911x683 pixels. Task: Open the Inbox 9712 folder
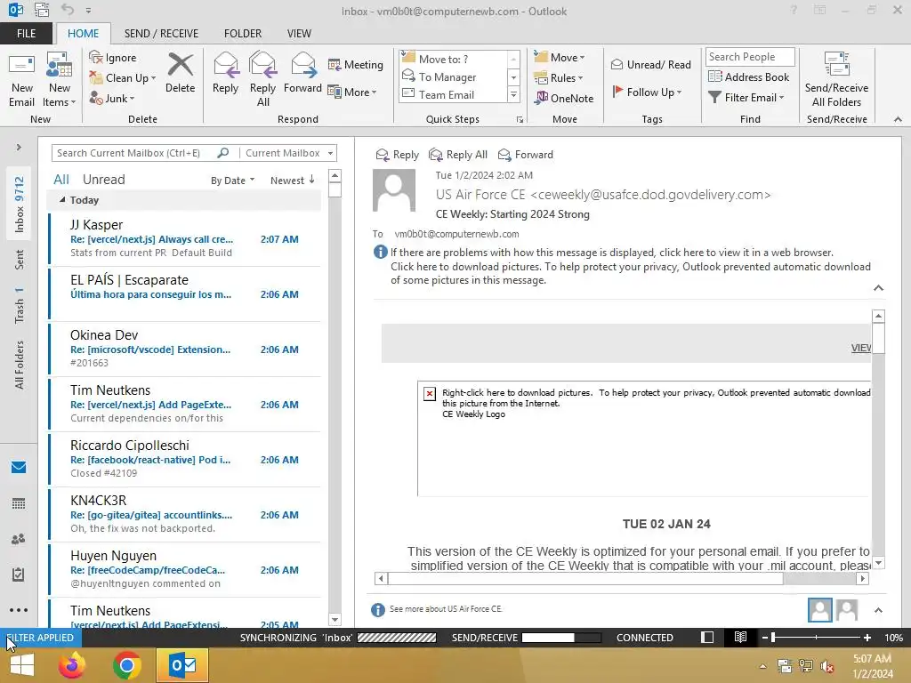pyautogui.click(x=20, y=205)
